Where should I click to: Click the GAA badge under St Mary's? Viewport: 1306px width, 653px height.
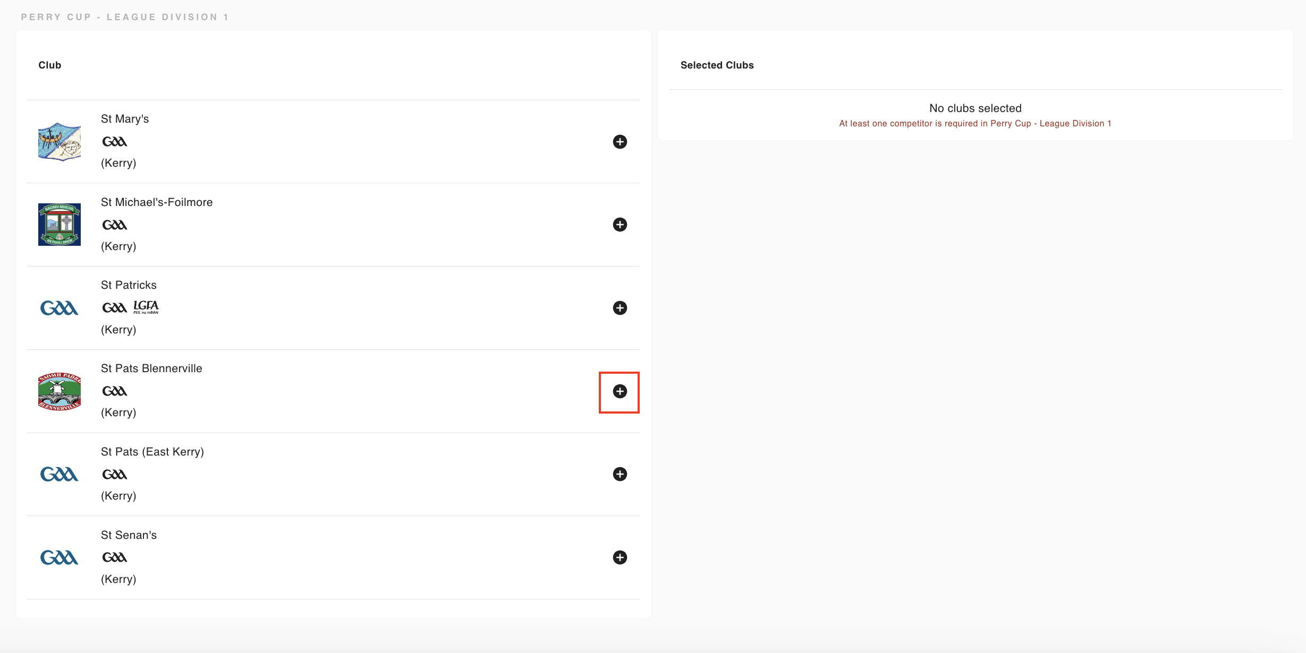[x=115, y=142]
